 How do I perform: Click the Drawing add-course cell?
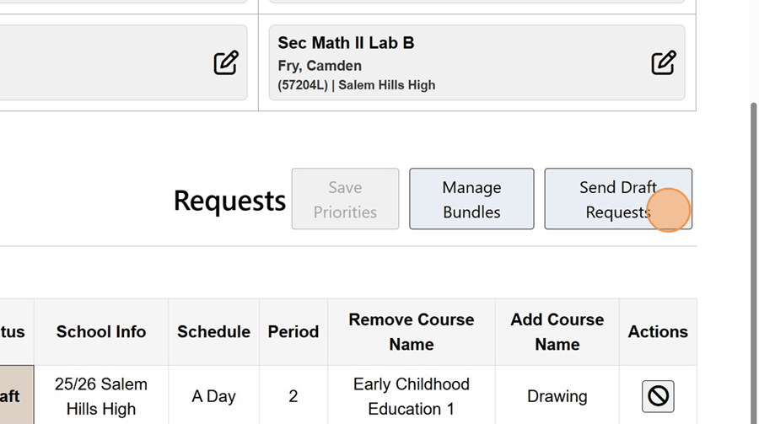point(557,396)
